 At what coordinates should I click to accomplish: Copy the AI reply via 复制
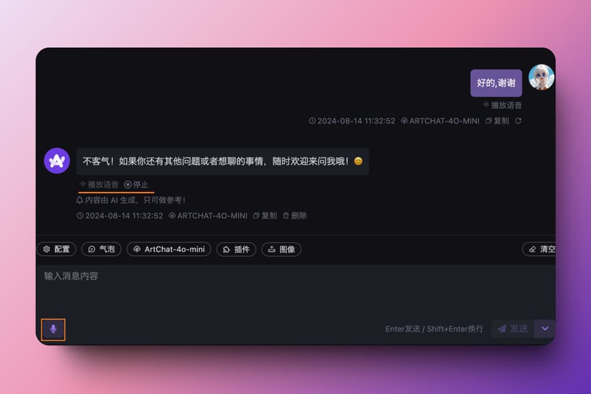tap(265, 216)
